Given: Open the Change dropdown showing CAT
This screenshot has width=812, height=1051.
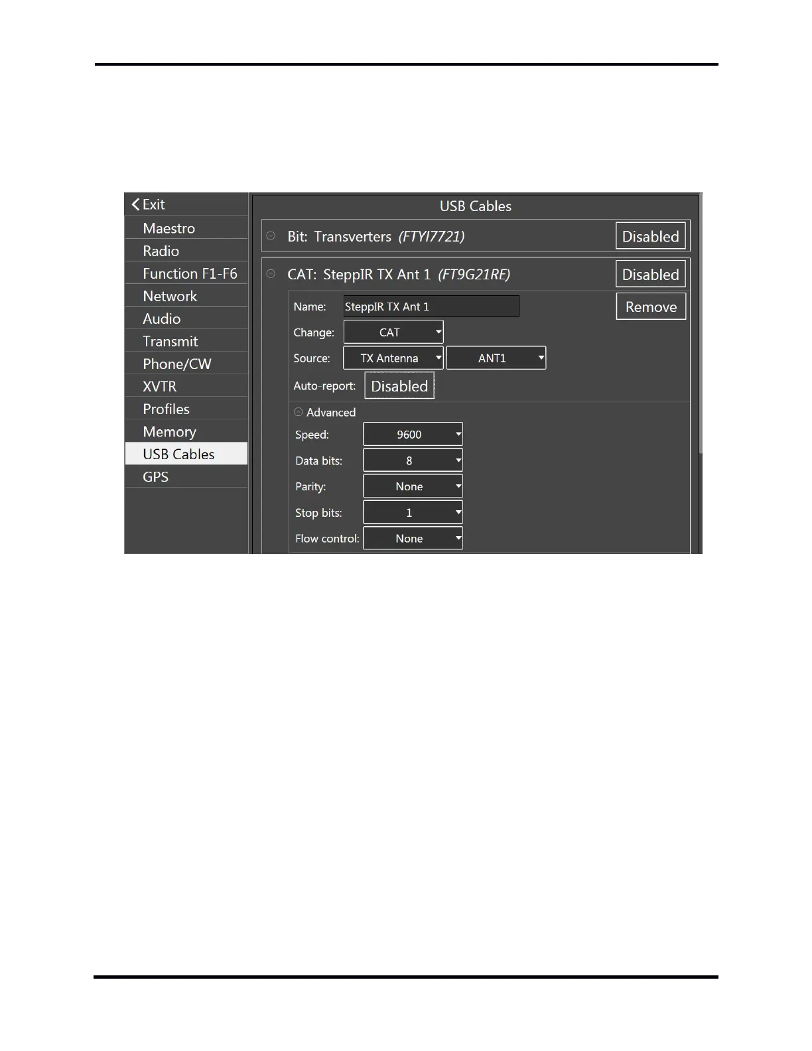Looking at the screenshot, I should click(393, 332).
